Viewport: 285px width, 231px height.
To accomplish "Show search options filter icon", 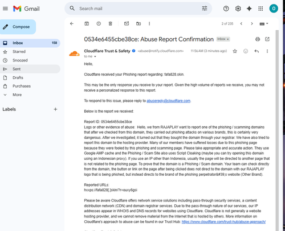I will click(x=205, y=9).
